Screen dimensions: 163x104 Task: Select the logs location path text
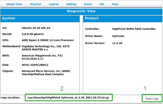[68, 98]
